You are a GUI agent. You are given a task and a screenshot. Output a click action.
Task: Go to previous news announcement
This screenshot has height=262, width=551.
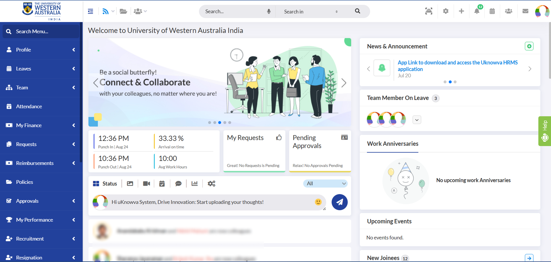click(369, 69)
